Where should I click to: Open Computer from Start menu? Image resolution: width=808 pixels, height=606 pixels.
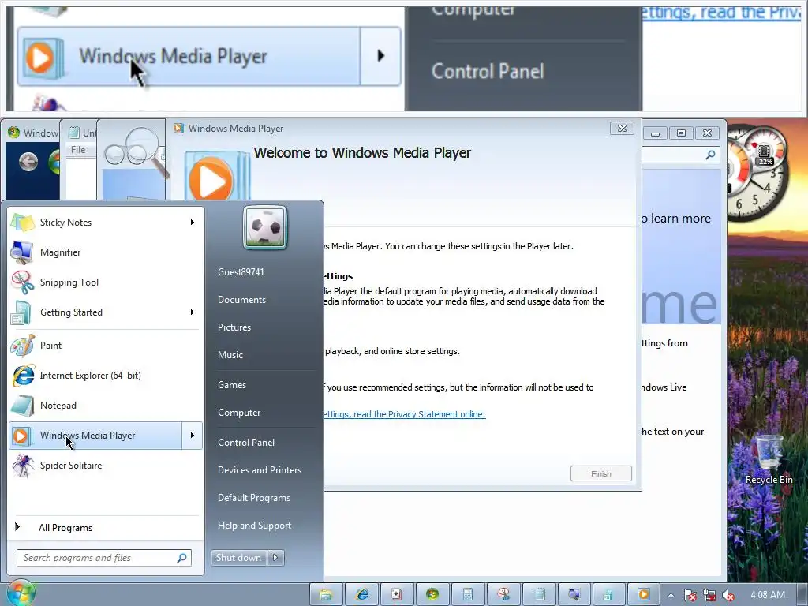pos(239,413)
